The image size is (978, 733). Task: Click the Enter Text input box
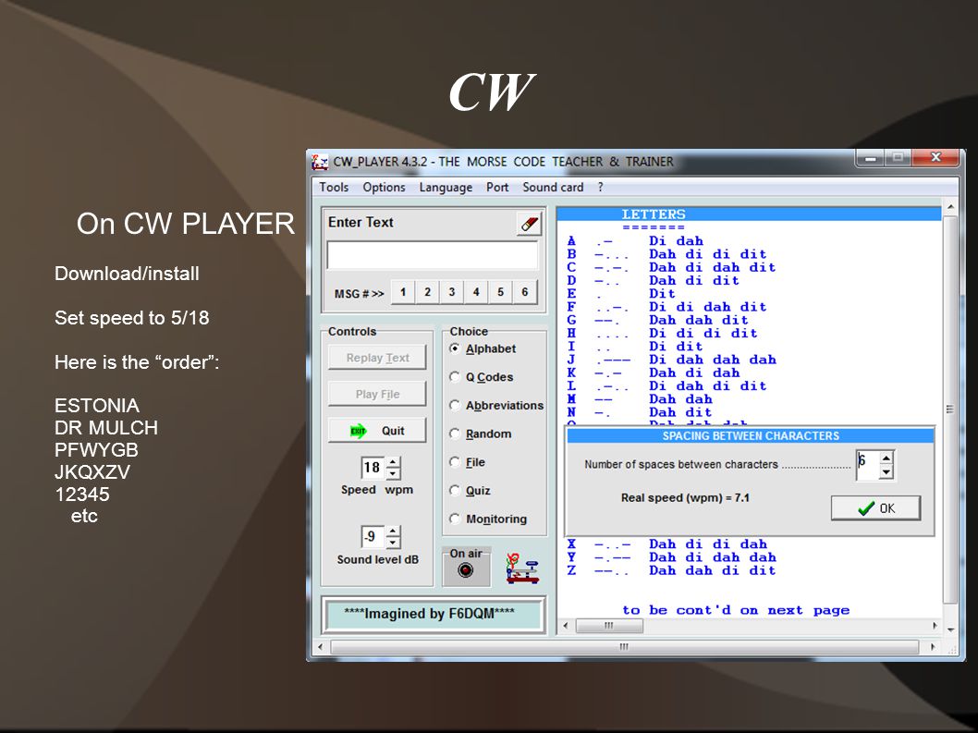point(433,256)
